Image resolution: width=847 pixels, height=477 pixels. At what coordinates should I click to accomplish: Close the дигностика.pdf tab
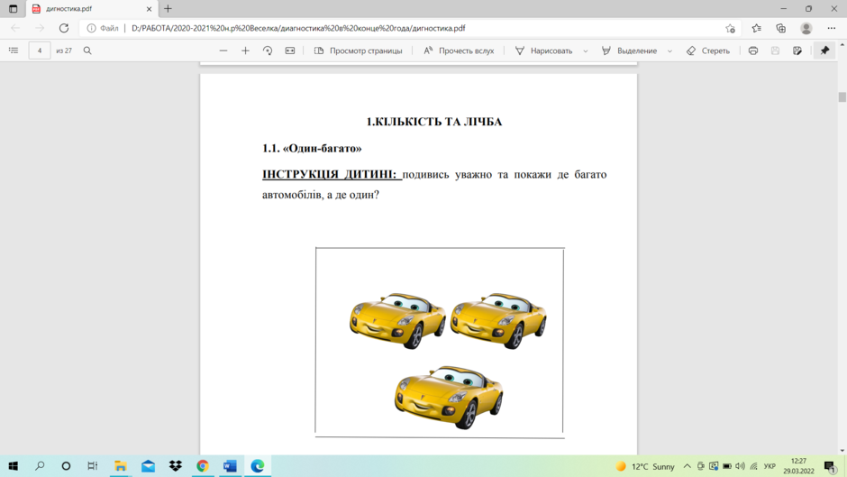[x=149, y=9]
